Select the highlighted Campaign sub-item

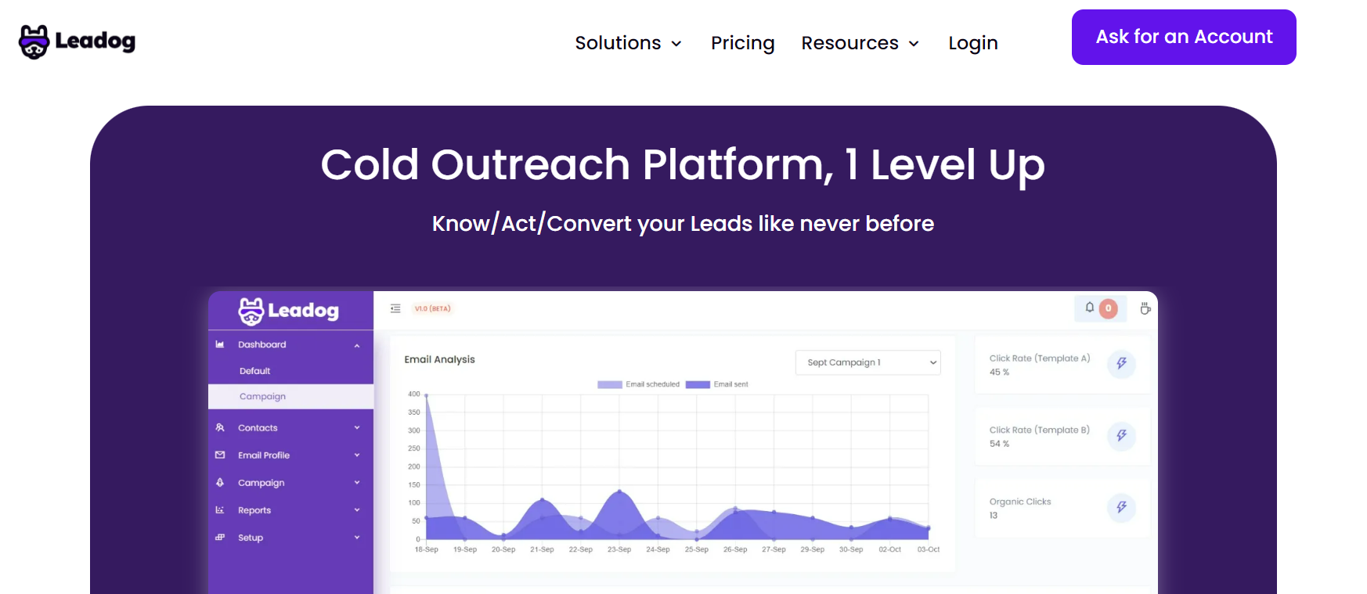coord(290,397)
